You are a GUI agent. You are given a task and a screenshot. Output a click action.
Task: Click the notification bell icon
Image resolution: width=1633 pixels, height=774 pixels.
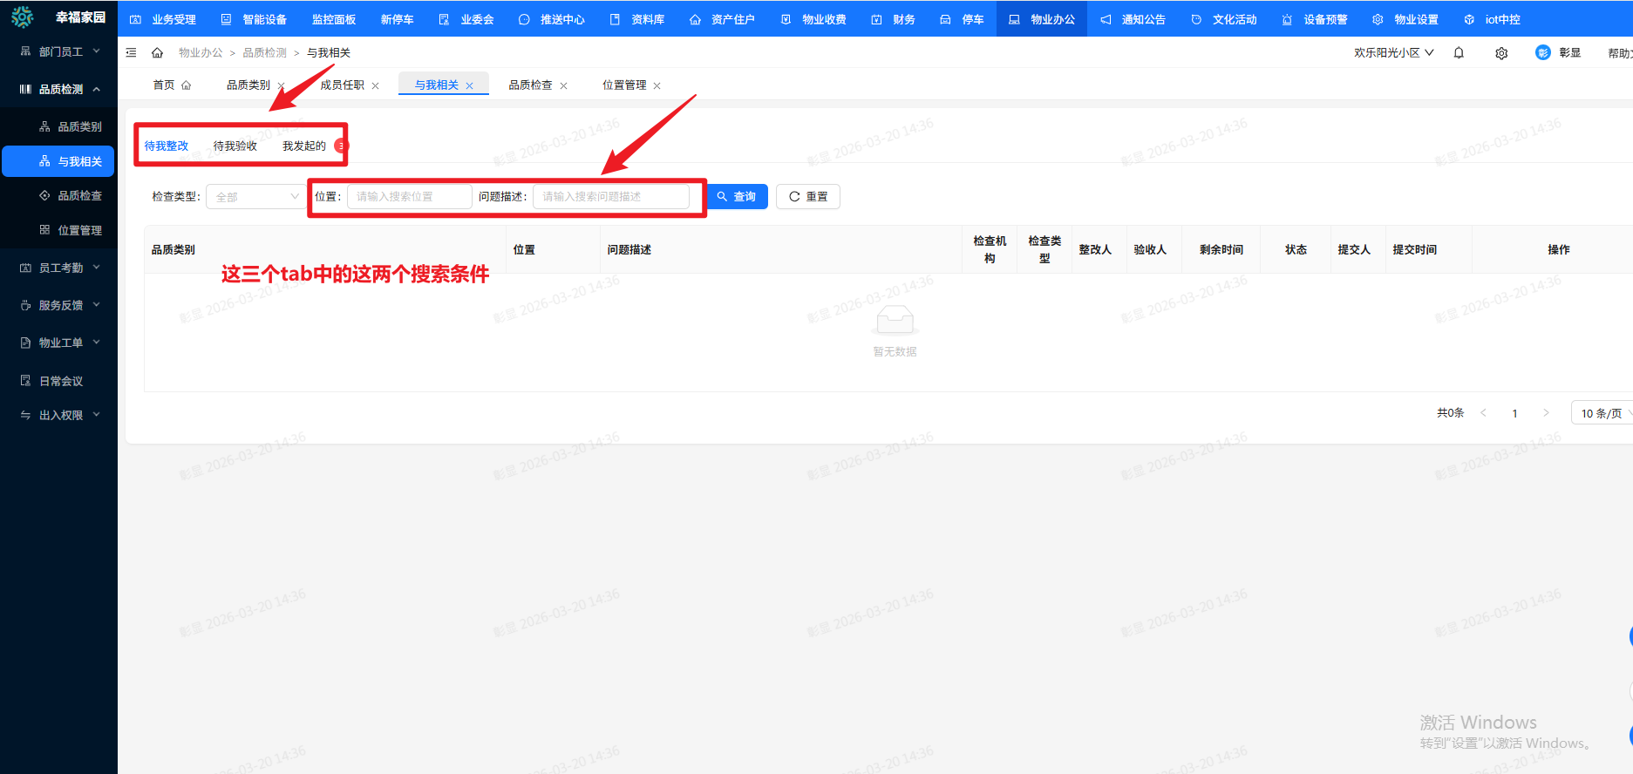[1459, 53]
